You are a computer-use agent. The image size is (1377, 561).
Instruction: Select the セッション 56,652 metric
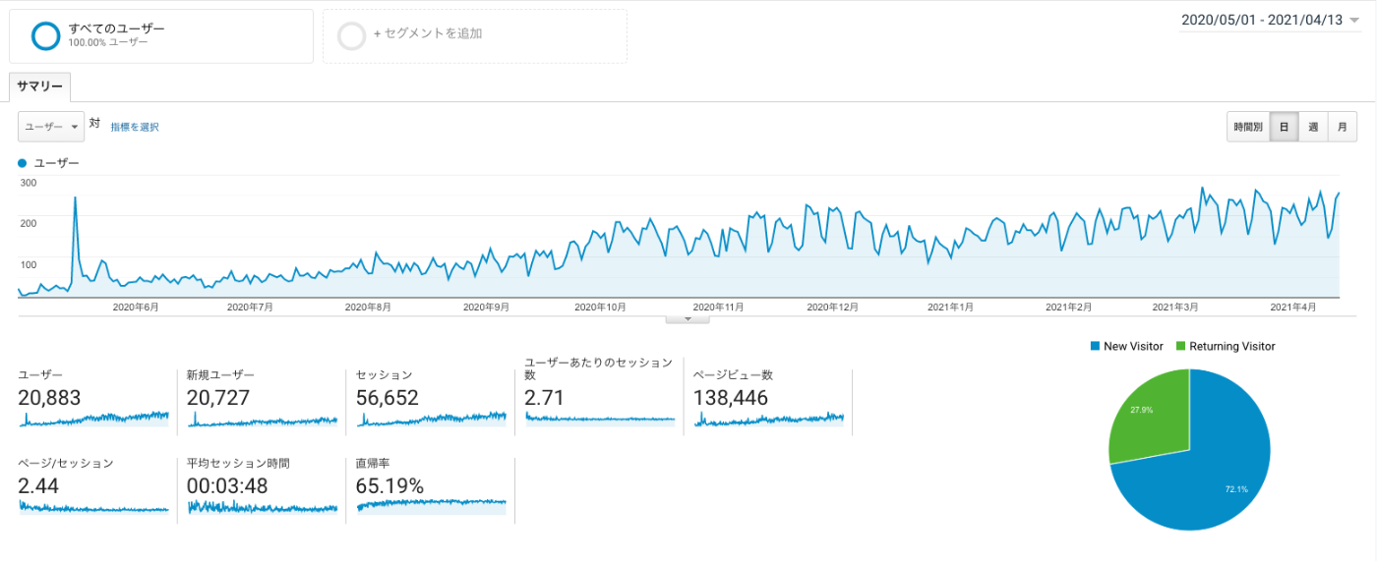coord(388,398)
